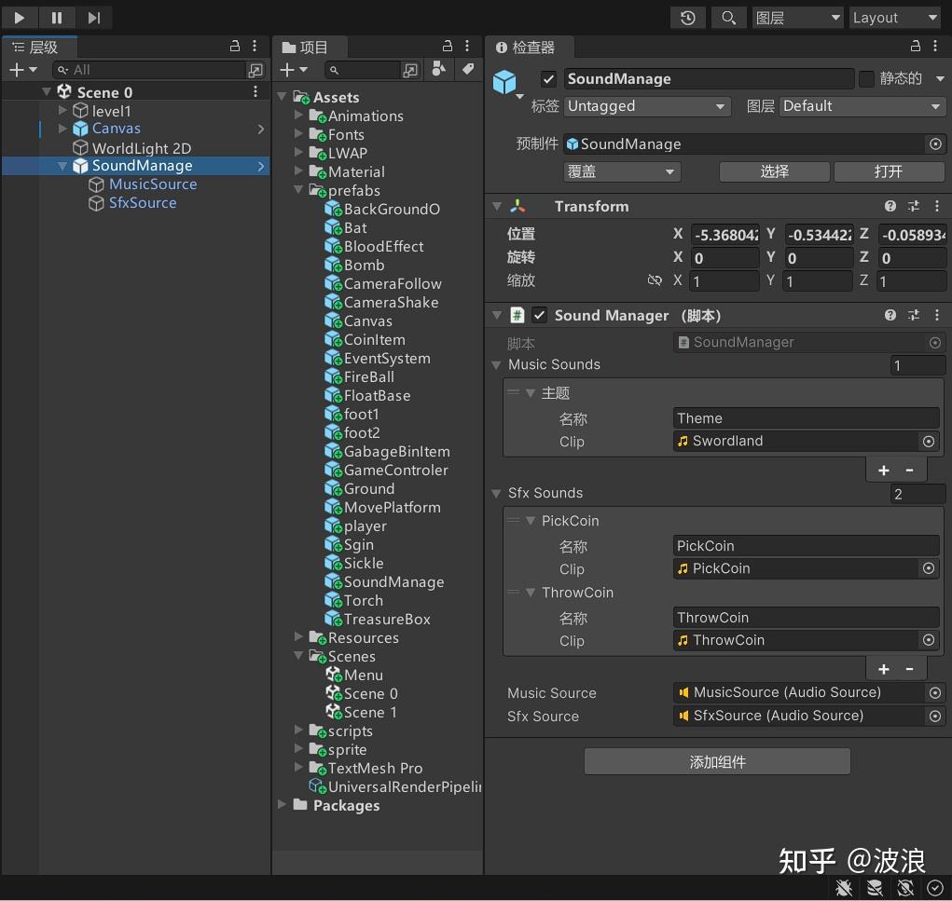
Task: Open Transform component help icon
Action: click(x=890, y=206)
